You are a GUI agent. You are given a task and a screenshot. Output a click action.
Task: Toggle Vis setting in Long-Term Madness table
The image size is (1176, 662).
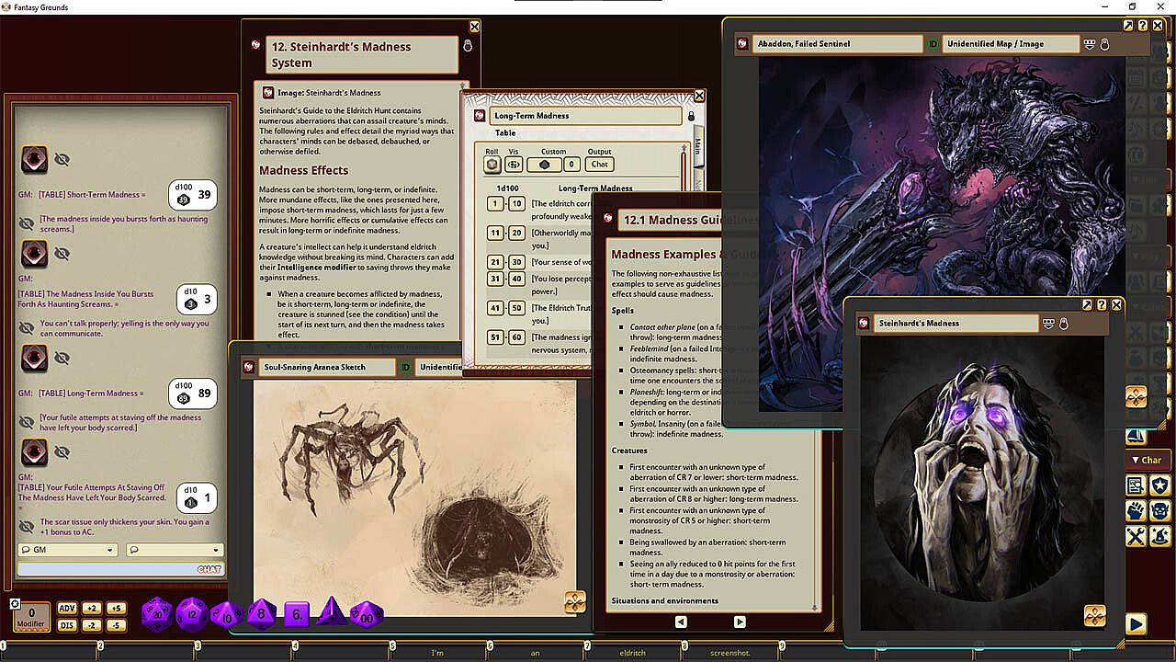tap(514, 165)
